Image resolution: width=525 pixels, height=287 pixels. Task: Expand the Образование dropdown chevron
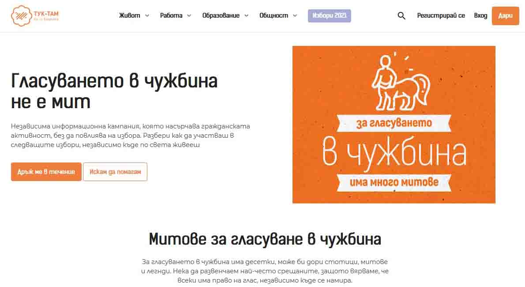click(247, 16)
